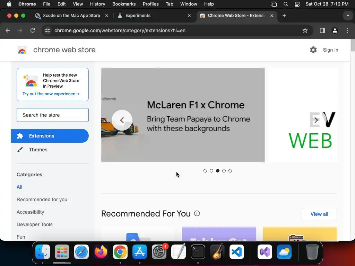Open Visual Studio Code from dock
This screenshot has height=266, width=355.
click(237, 252)
